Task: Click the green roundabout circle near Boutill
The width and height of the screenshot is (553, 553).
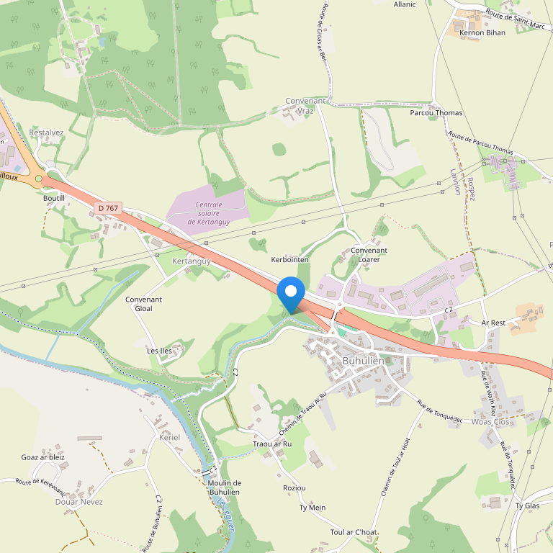Action: [38, 179]
